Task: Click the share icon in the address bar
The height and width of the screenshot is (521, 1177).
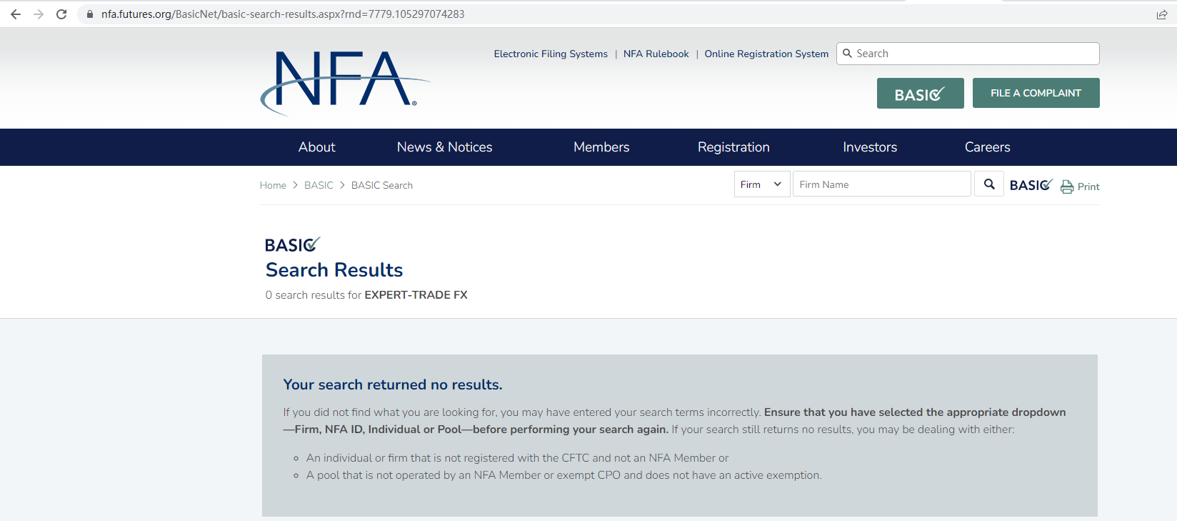Action: point(1162,14)
